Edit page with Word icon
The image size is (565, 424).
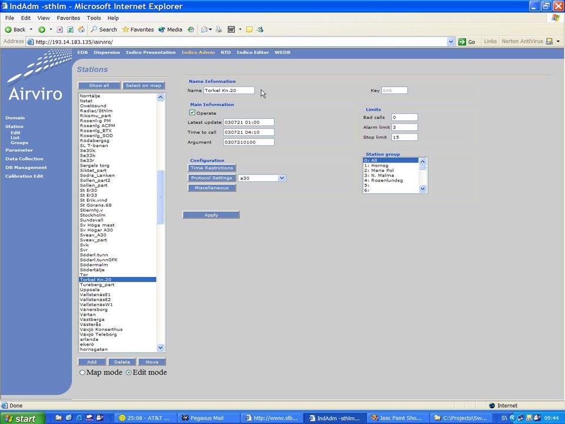(x=231, y=29)
